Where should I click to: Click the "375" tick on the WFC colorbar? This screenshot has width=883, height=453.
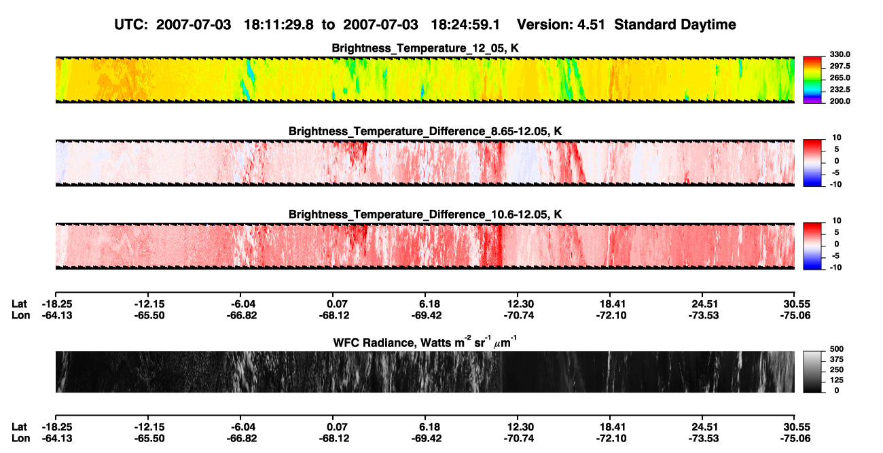pos(836,359)
